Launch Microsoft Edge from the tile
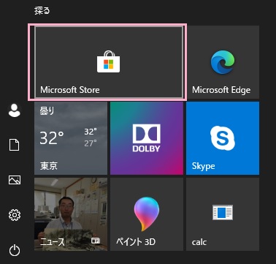This screenshot has height=264, width=276. point(223,62)
